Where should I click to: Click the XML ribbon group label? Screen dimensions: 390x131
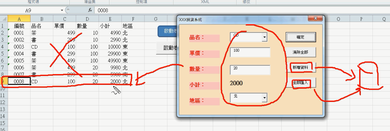pyautogui.click(x=205, y=2)
